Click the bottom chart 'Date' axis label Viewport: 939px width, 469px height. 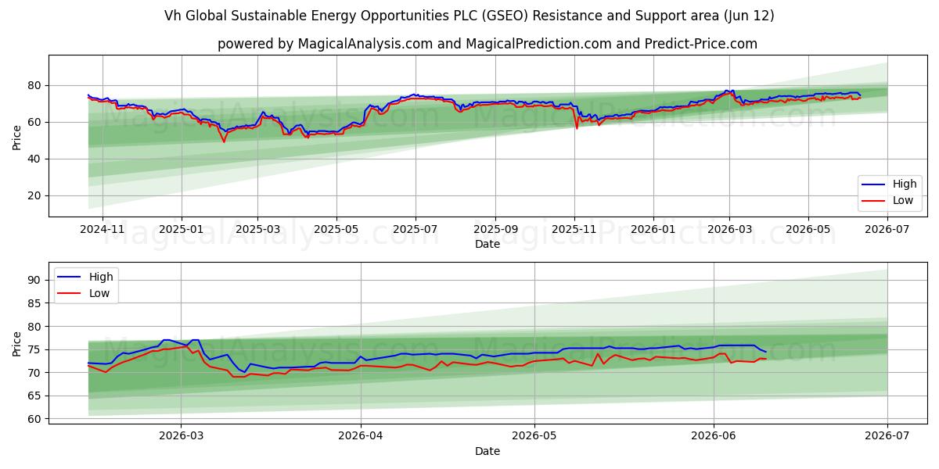[x=487, y=451]
